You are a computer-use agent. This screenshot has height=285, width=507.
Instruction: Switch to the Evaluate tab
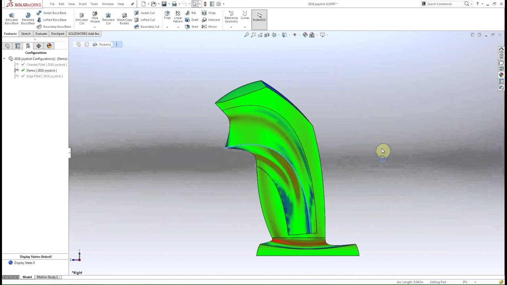[x=41, y=34]
